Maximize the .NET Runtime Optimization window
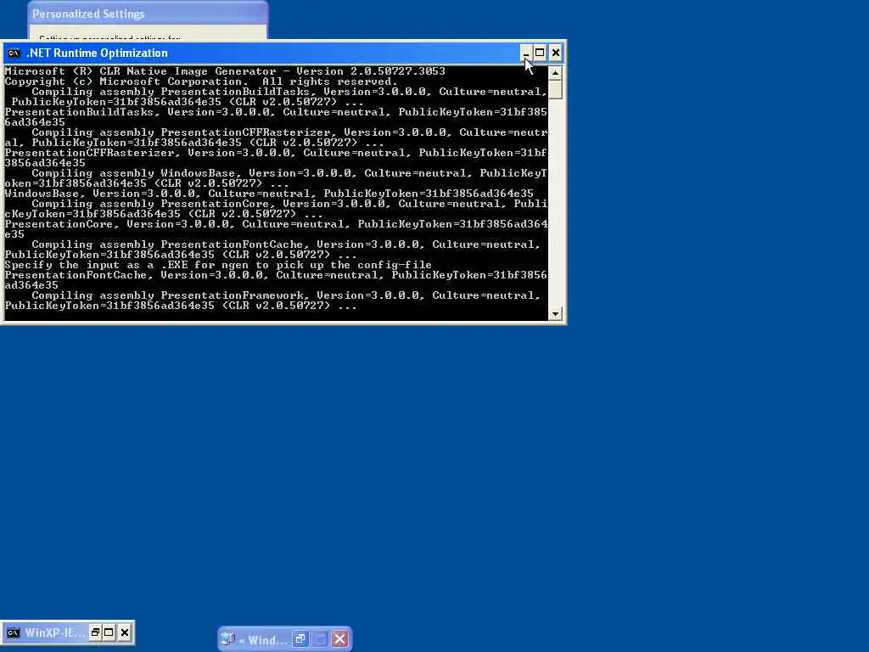Screen dimensions: 869x652 540,53
